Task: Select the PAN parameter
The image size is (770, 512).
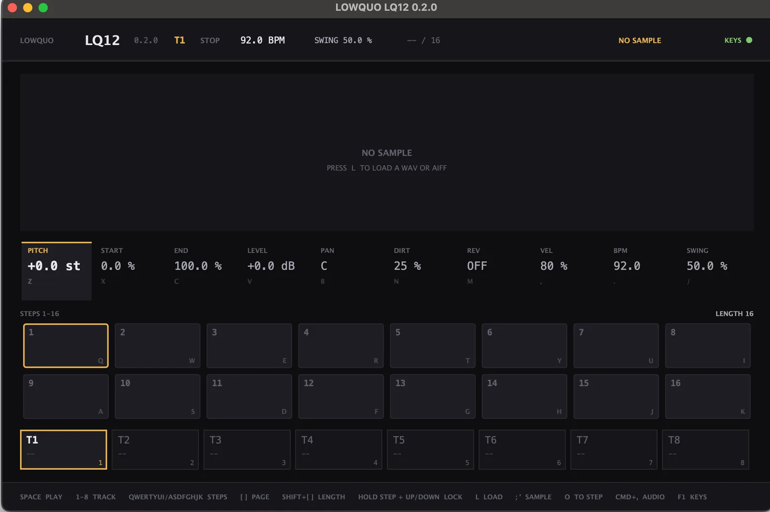Action: pos(349,271)
